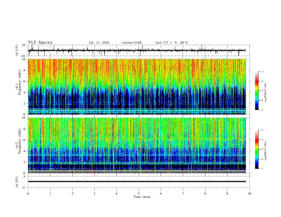Click the ch.1 Frequency (kHz) axis label
Viewport: 281px width, 217px height.
(18, 87)
